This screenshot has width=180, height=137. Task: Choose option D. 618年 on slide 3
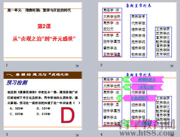click(44, 114)
